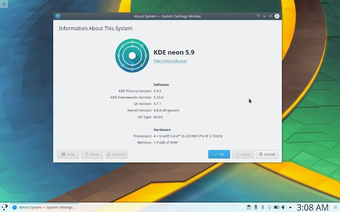Open the neon.kde.org link
Viewport: 340px width, 212px height.
170,61
